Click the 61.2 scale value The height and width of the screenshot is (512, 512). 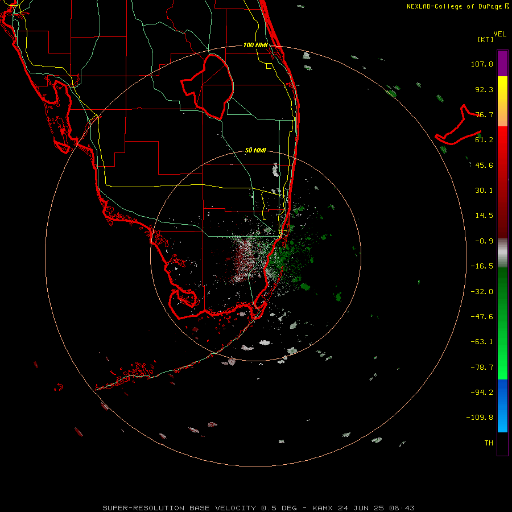(x=484, y=140)
